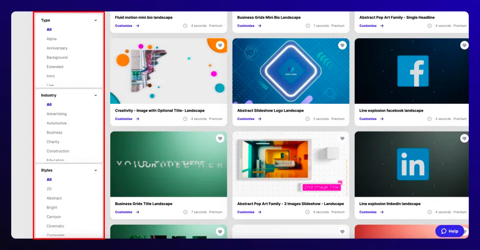Filter styles by Cinematic
The image size is (480, 250).
click(55, 226)
